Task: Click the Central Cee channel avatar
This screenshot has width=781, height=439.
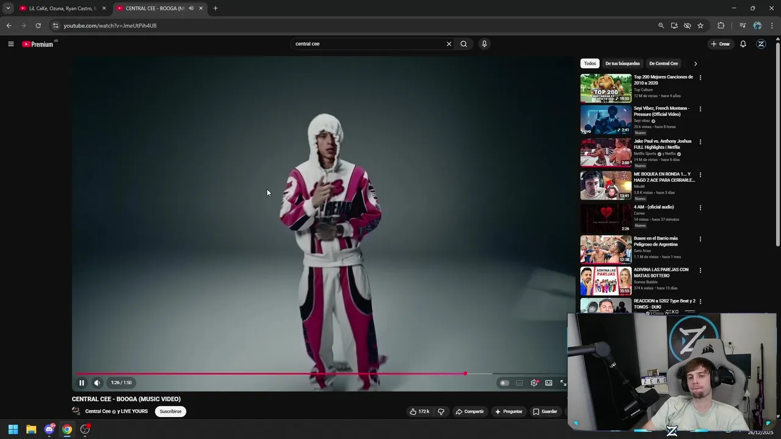Action: point(76,412)
